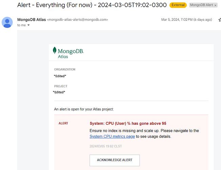Click the PROJECT heading
This screenshot has width=221, height=170.
(61, 86)
